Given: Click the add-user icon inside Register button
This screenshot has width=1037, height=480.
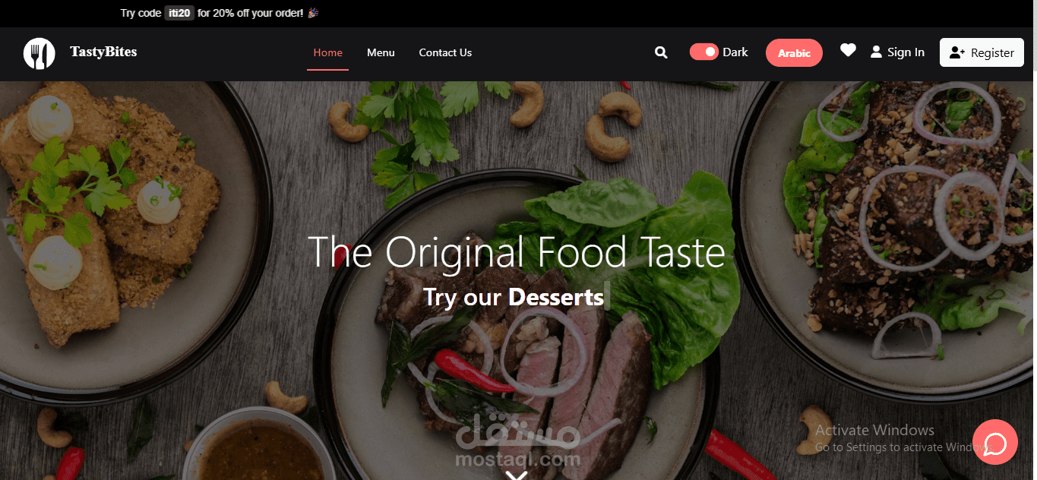Looking at the screenshot, I should click(957, 52).
